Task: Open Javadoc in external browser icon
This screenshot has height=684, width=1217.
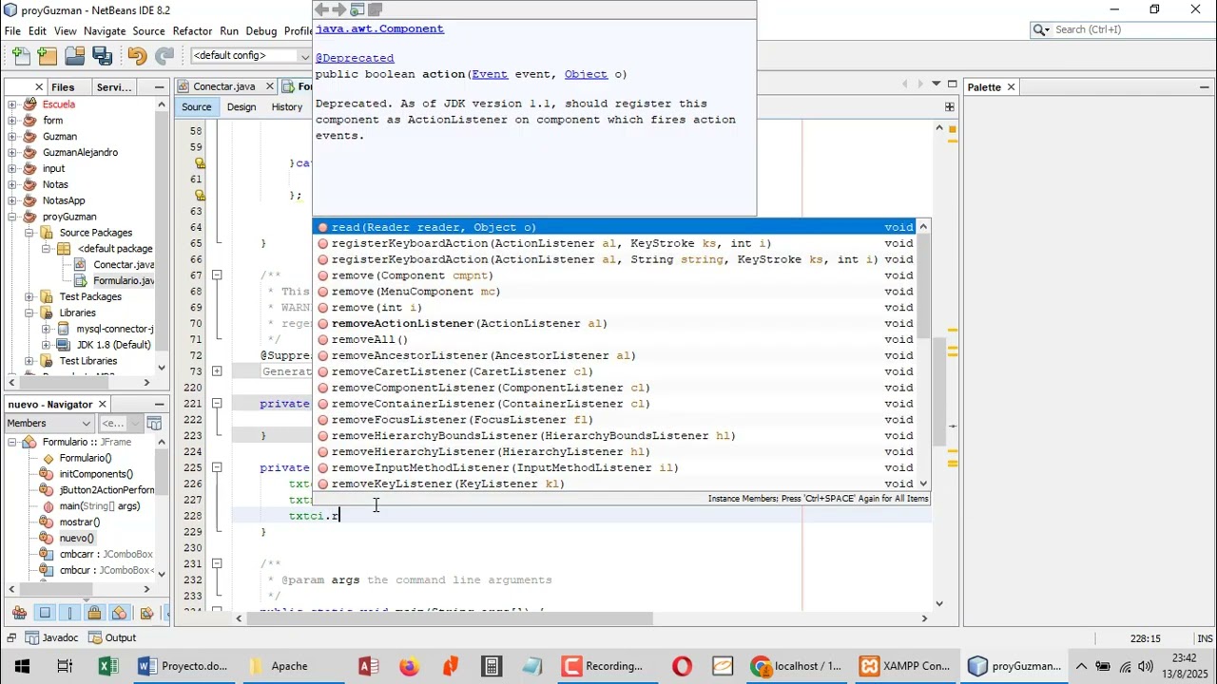Action: [357, 9]
